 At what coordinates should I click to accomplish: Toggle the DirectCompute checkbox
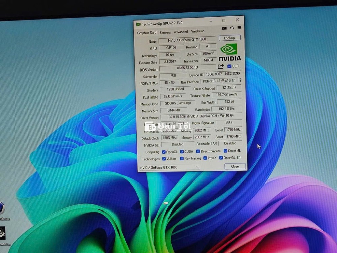pyautogui.click(x=198, y=151)
